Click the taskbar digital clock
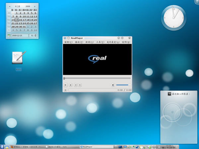Viewport: 199px width, 149px height. pos(168,147)
